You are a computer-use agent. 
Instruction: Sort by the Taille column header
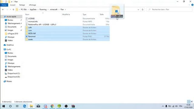tap(102, 15)
